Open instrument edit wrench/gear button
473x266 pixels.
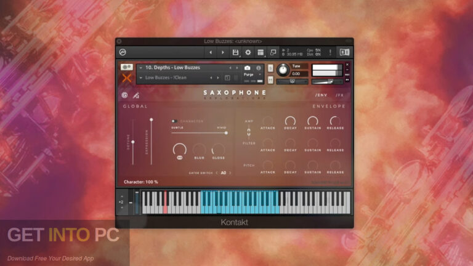tap(127, 67)
